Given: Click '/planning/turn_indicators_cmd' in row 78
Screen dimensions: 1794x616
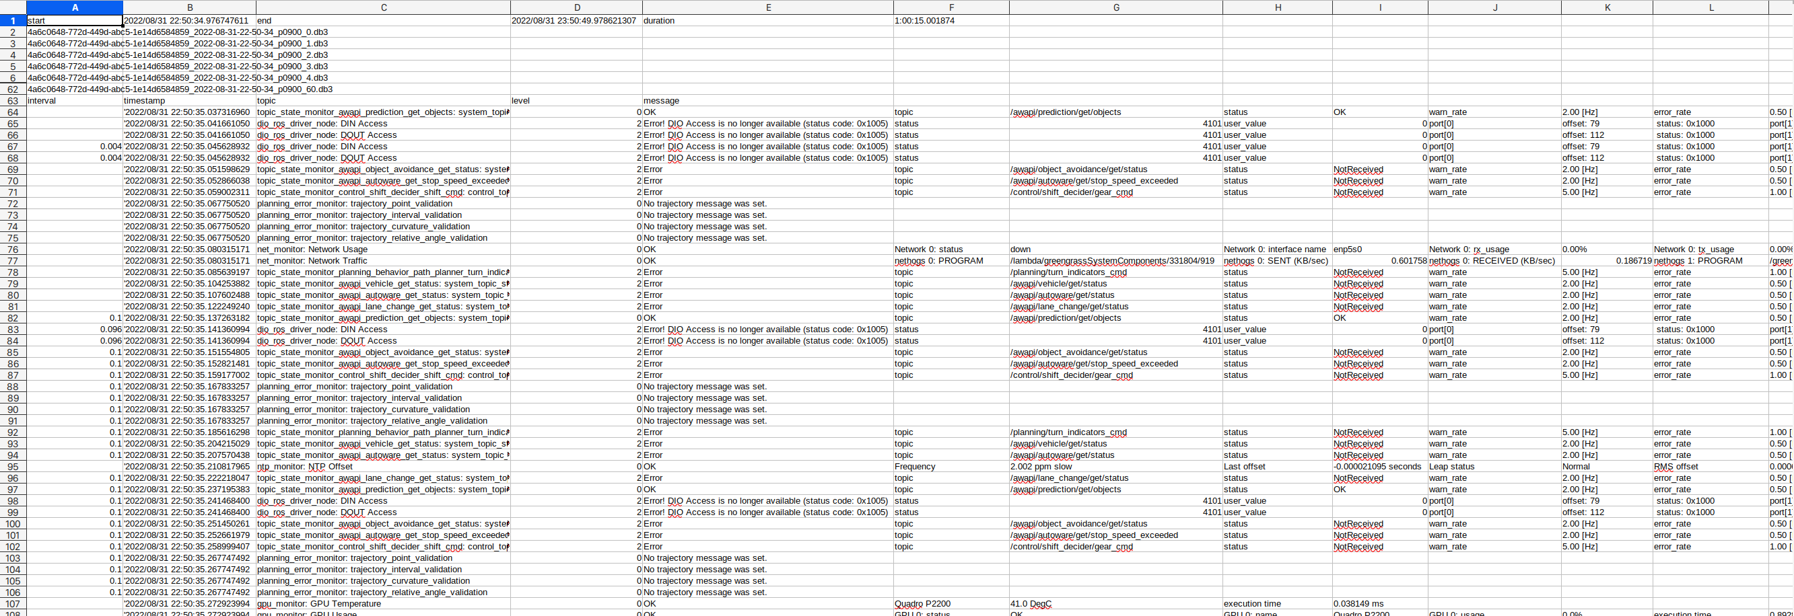Looking at the screenshot, I should [1115, 272].
